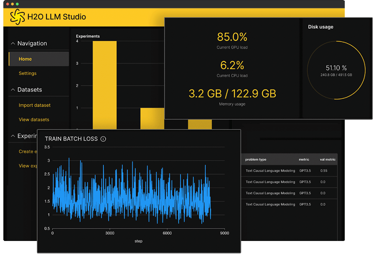Click the metric column header
Screen dimensions: 377x259
point(304,160)
